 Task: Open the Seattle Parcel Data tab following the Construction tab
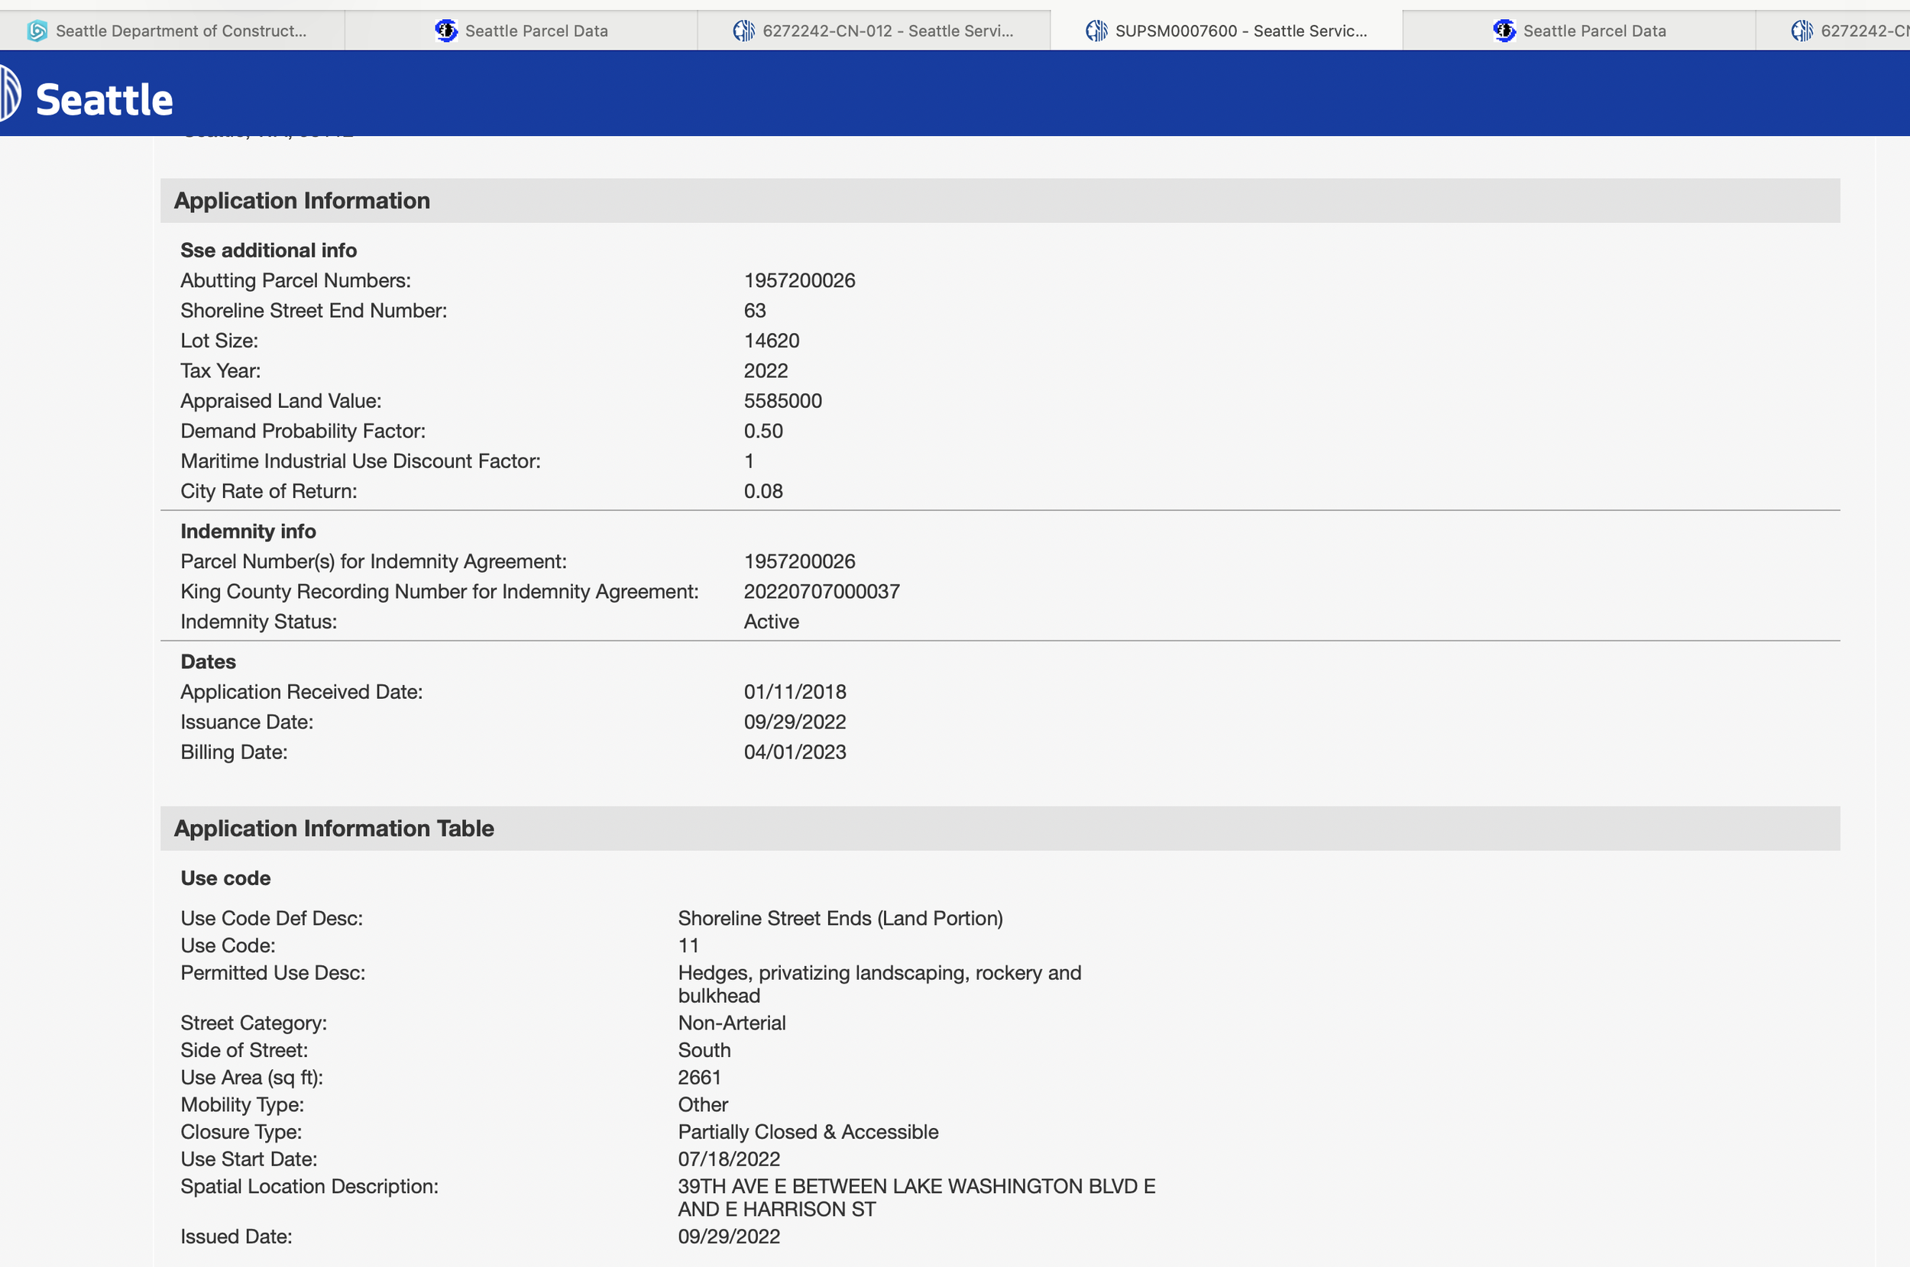536,31
